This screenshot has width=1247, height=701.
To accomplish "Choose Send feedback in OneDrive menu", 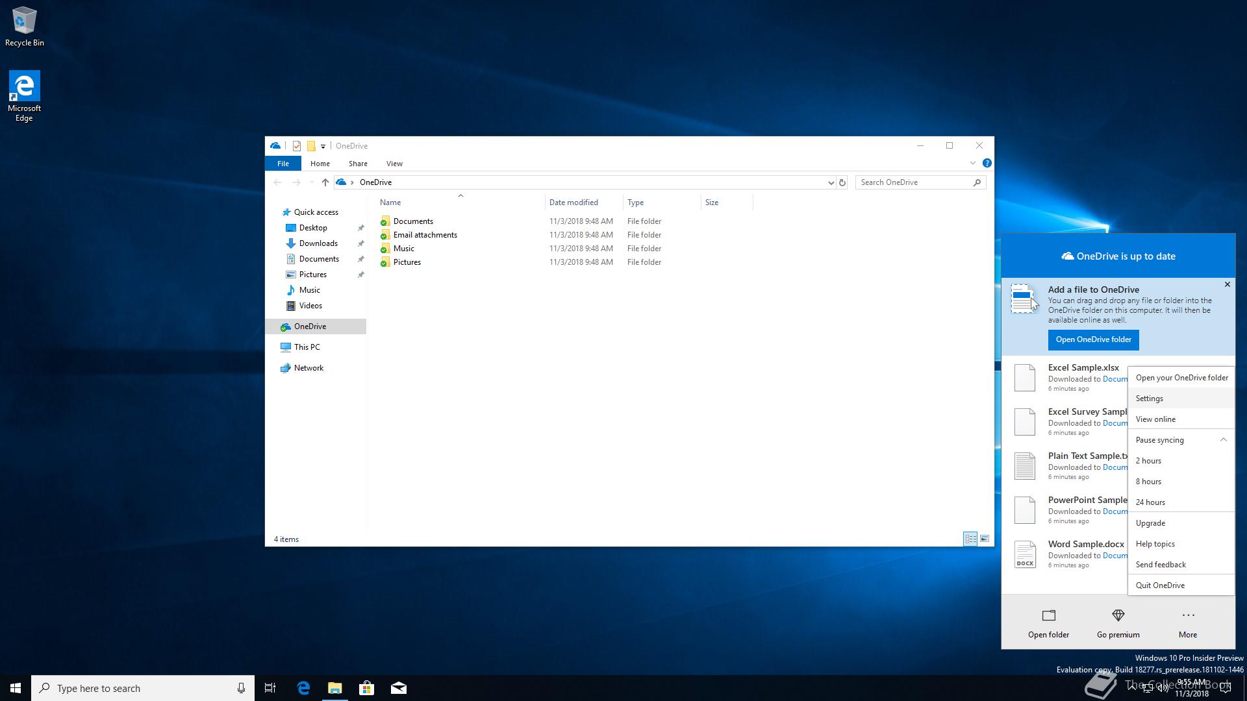I will tap(1181, 565).
